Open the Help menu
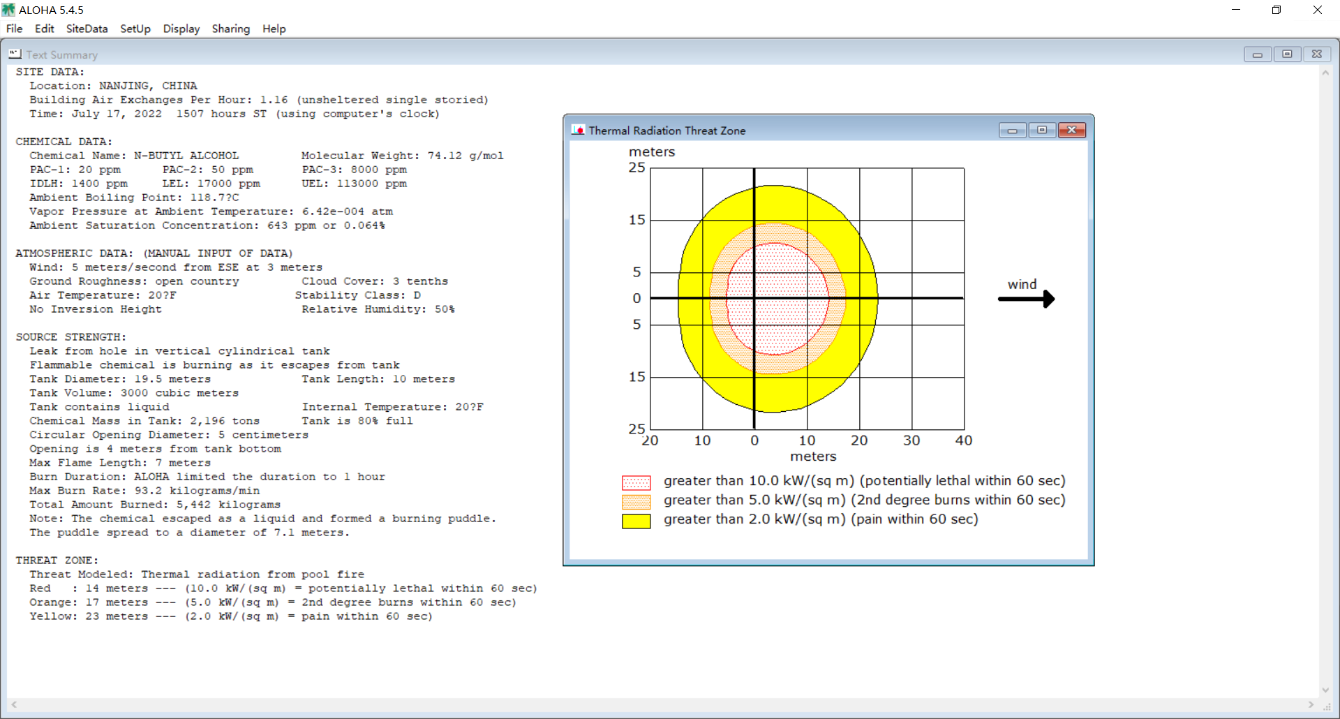This screenshot has height=719, width=1340. [x=274, y=29]
